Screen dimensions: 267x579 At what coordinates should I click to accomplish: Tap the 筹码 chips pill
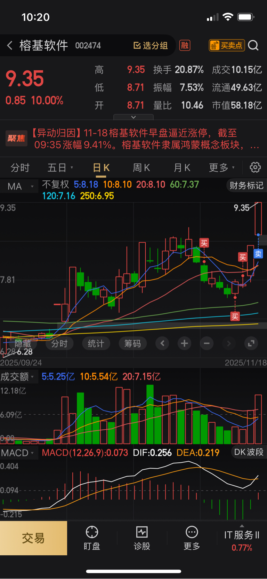(x=132, y=344)
